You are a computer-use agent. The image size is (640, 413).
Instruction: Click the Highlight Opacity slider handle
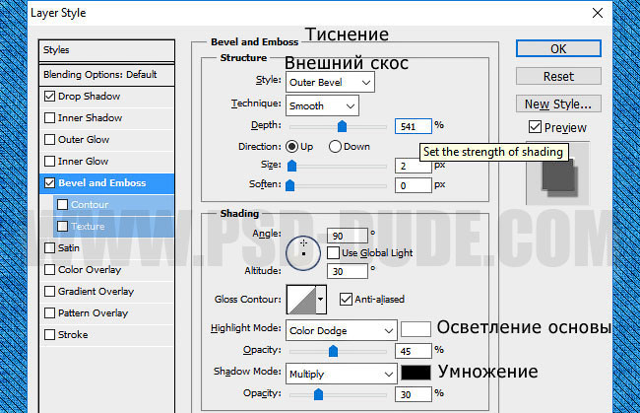click(333, 351)
